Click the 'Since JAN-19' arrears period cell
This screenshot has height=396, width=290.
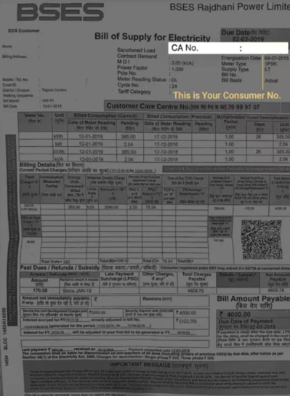click(77, 291)
